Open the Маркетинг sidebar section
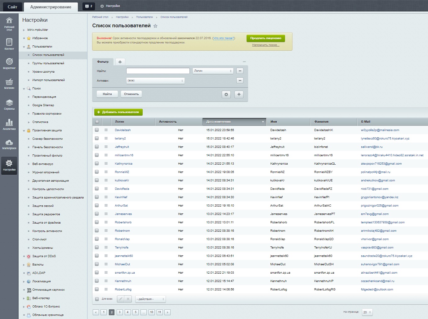This screenshot has width=428, height=319. click(9, 63)
